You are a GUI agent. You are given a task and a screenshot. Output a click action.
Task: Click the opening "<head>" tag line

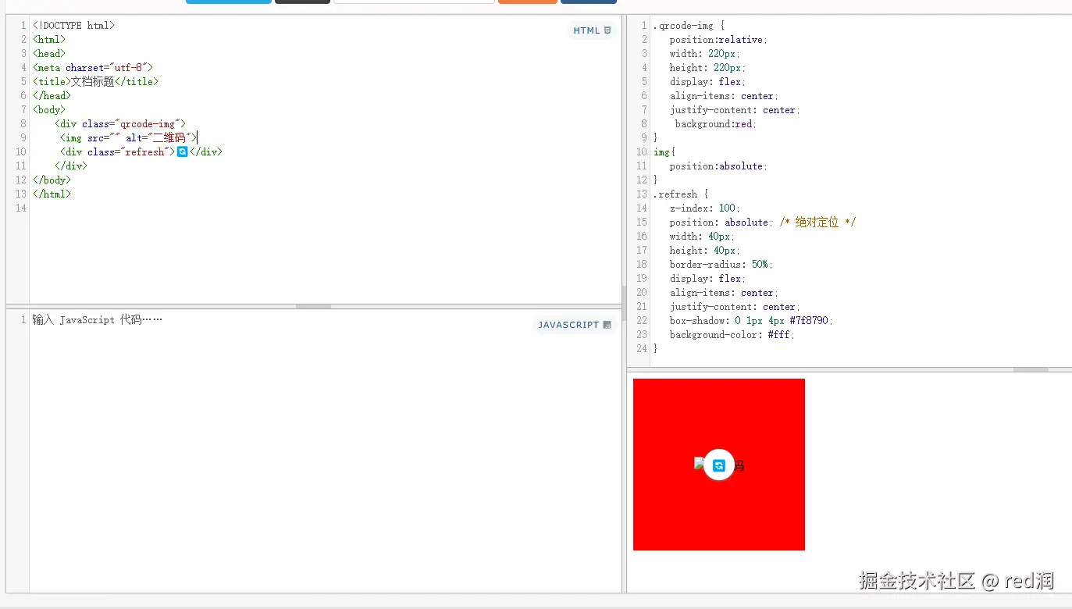coord(49,53)
